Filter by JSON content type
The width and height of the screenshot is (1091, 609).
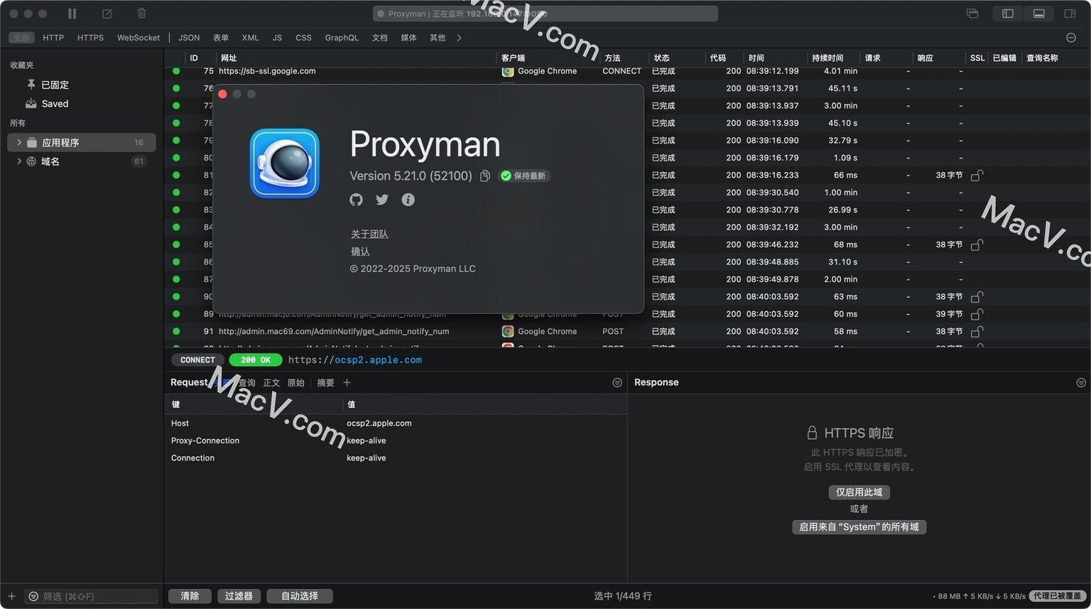(x=189, y=38)
